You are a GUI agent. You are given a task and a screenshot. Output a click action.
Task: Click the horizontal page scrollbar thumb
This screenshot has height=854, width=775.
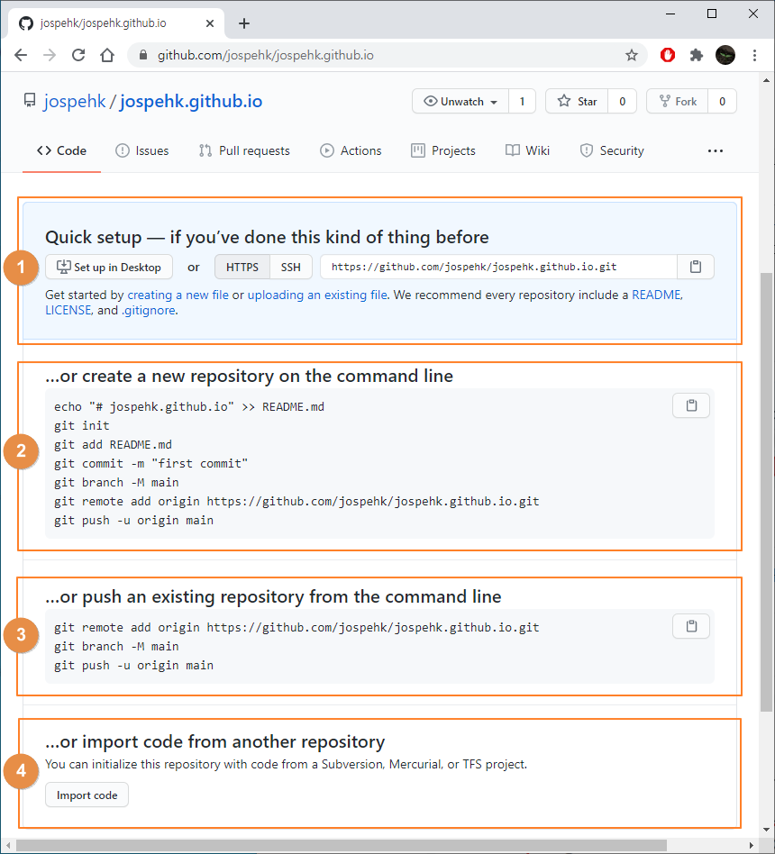[x=342, y=845]
